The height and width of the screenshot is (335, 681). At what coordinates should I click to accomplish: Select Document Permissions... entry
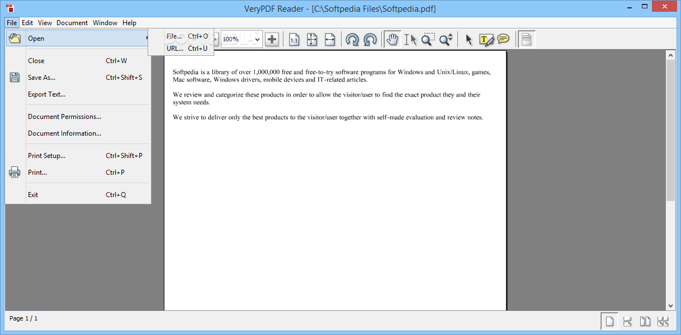(78, 117)
